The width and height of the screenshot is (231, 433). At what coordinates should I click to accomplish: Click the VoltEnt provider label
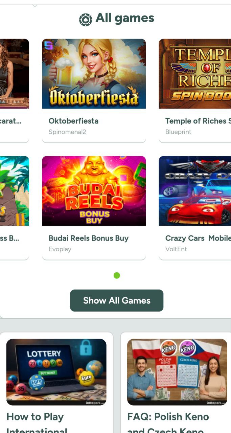click(176, 249)
